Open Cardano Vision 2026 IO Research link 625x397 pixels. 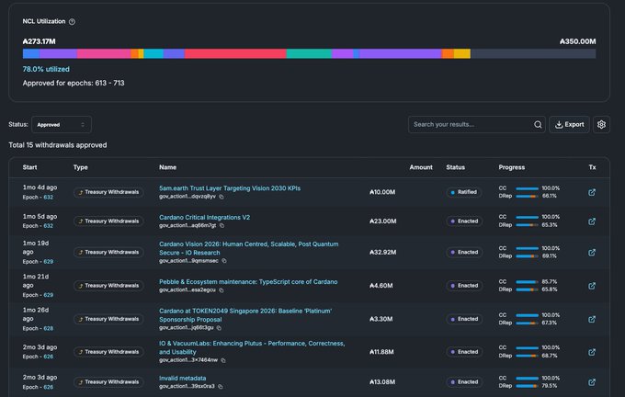[x=249, y=248]
